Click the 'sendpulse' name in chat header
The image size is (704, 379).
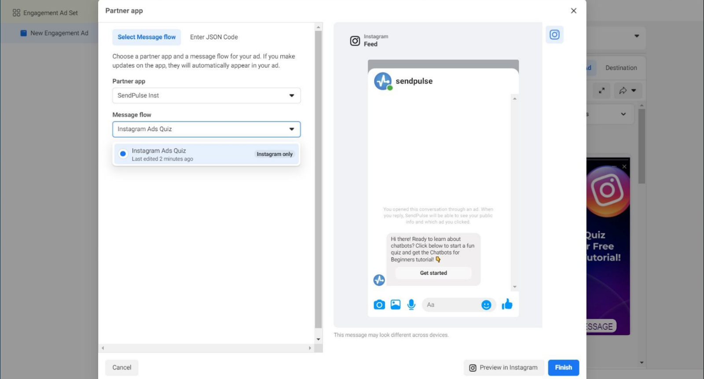[414, 81]
